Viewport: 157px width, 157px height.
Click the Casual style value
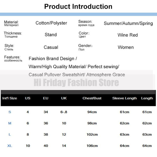point(51,47)
